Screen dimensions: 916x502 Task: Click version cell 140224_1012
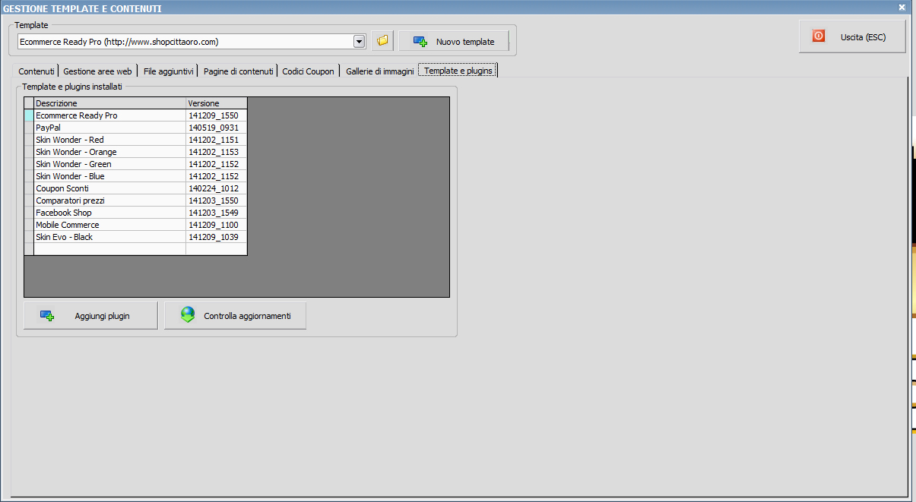pyautogui.click(x=217, y=188)
